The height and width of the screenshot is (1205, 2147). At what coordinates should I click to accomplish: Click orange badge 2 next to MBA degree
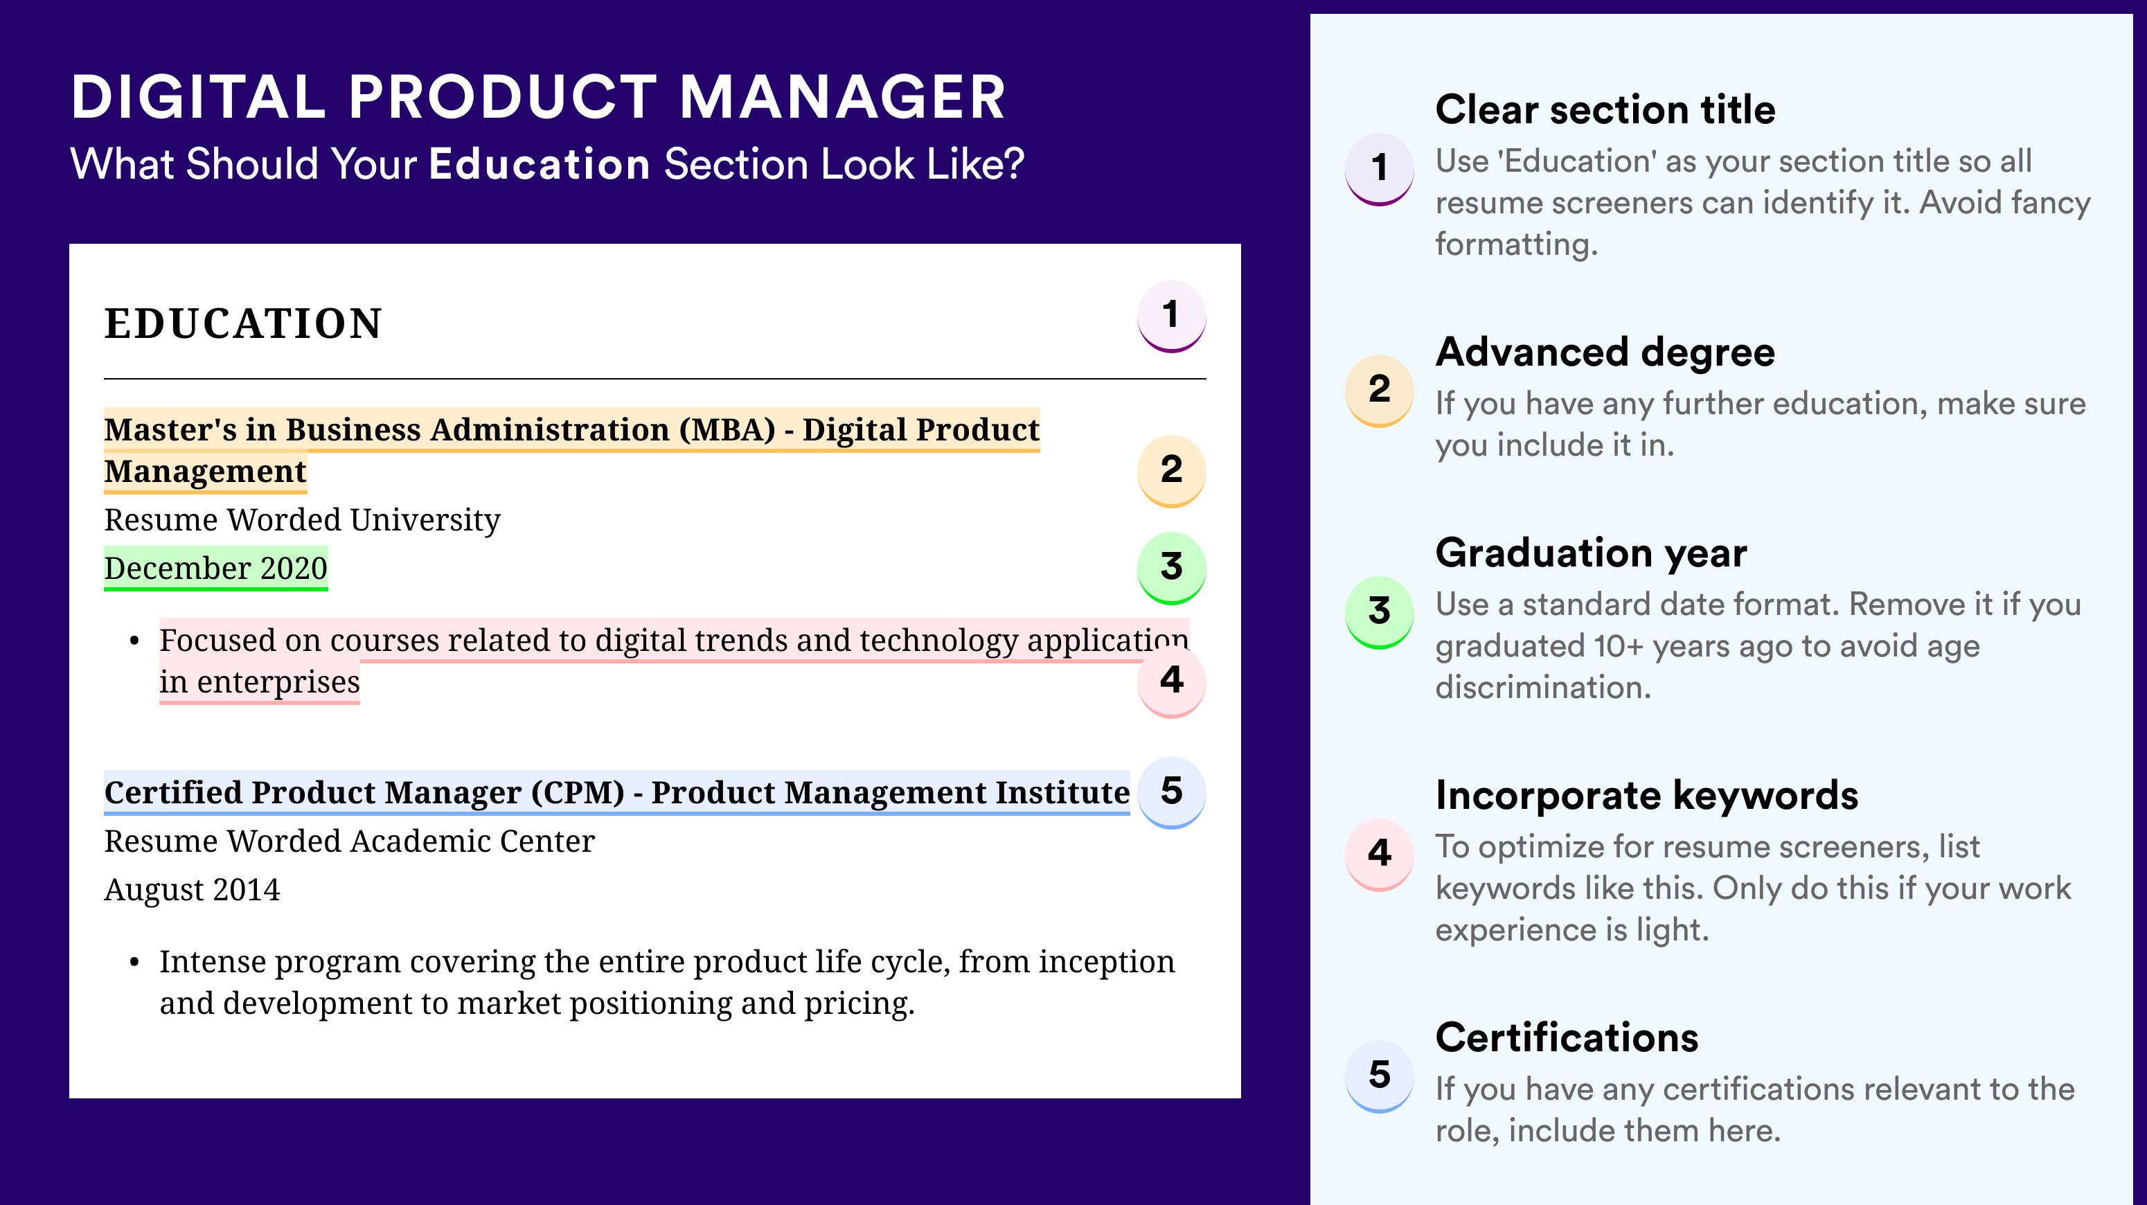tap(1171, 470)
